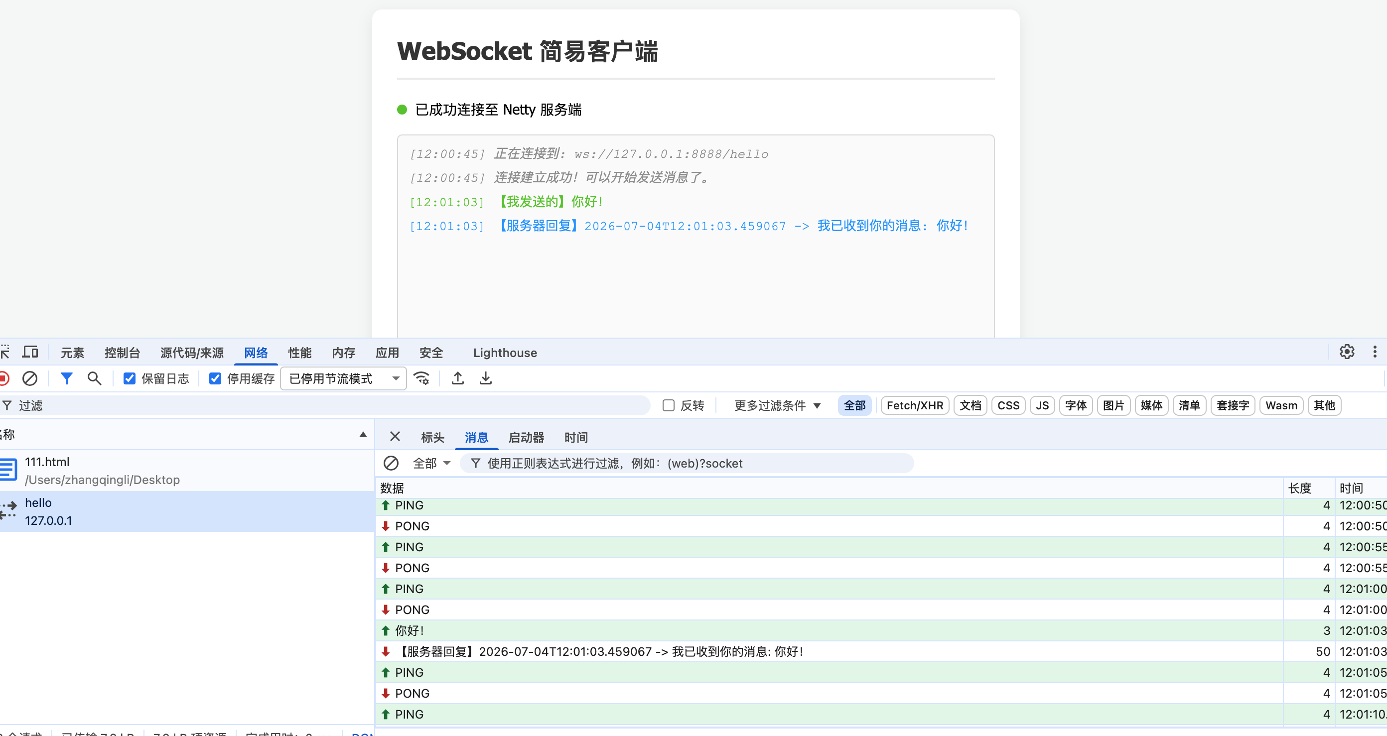Open network search magnifier

point(94,378)
